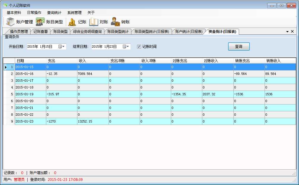Click the 支出 column header

pos(62,61)
